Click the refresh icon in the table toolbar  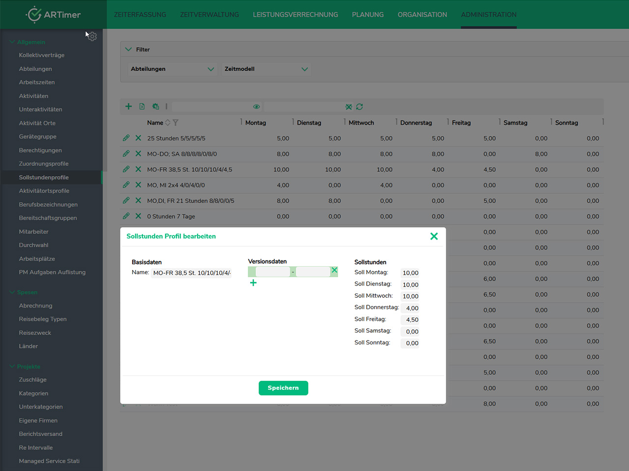tap(360, 107)
